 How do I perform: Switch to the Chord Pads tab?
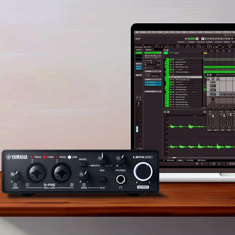(190, 160)
